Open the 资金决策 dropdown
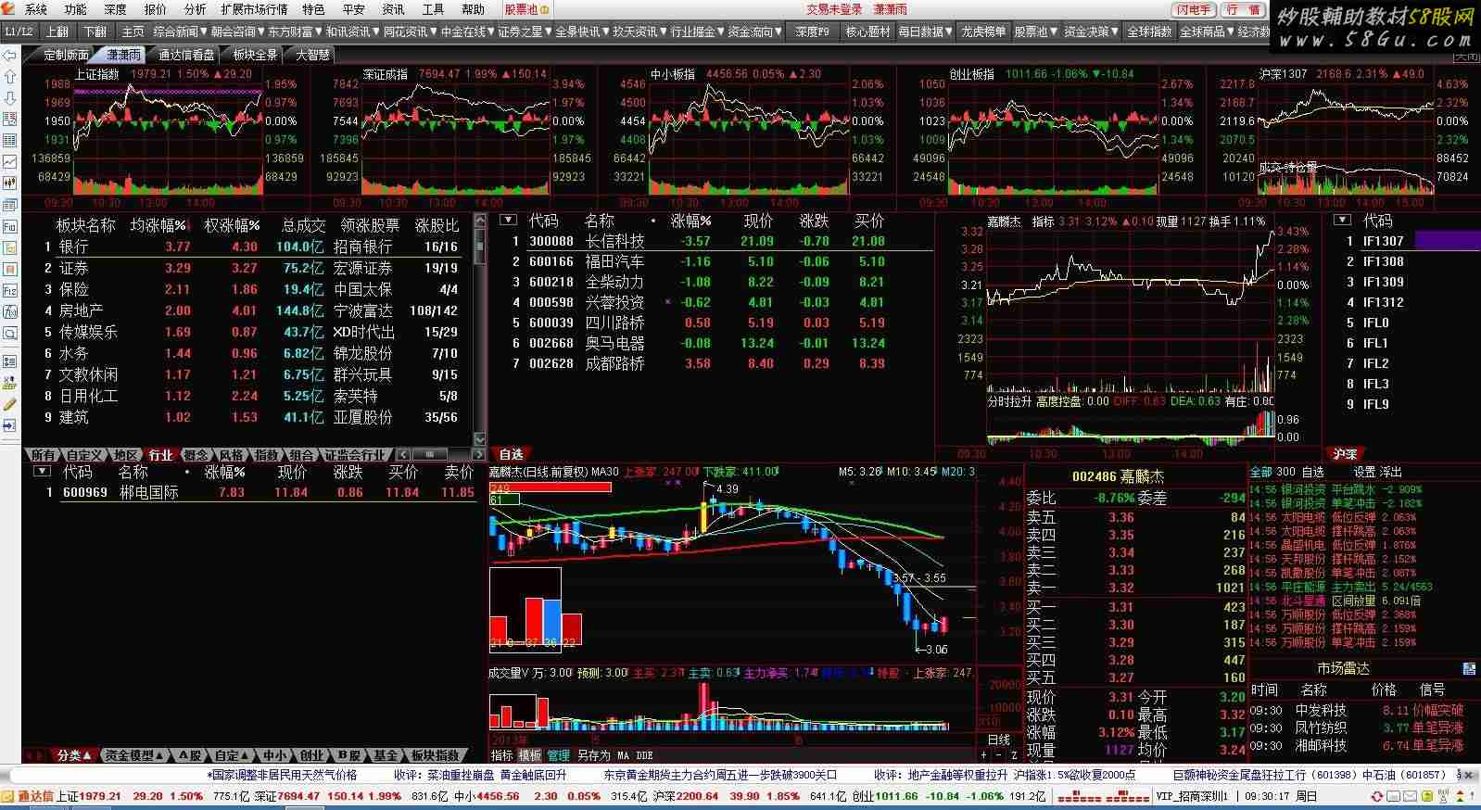The height and width of the screenshot is (810, 1481). 1092,32
